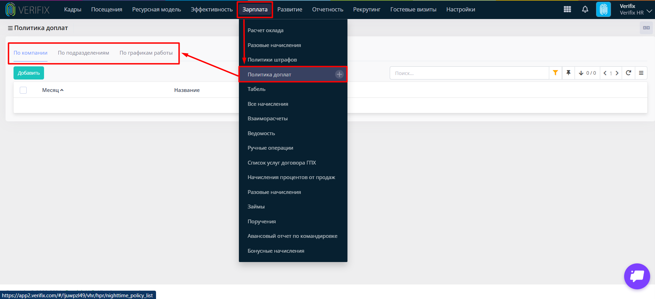655x299 pixels.
Task: Toggle the sidebar hamburger next to Политика доплат
Action: pos(10,28)
